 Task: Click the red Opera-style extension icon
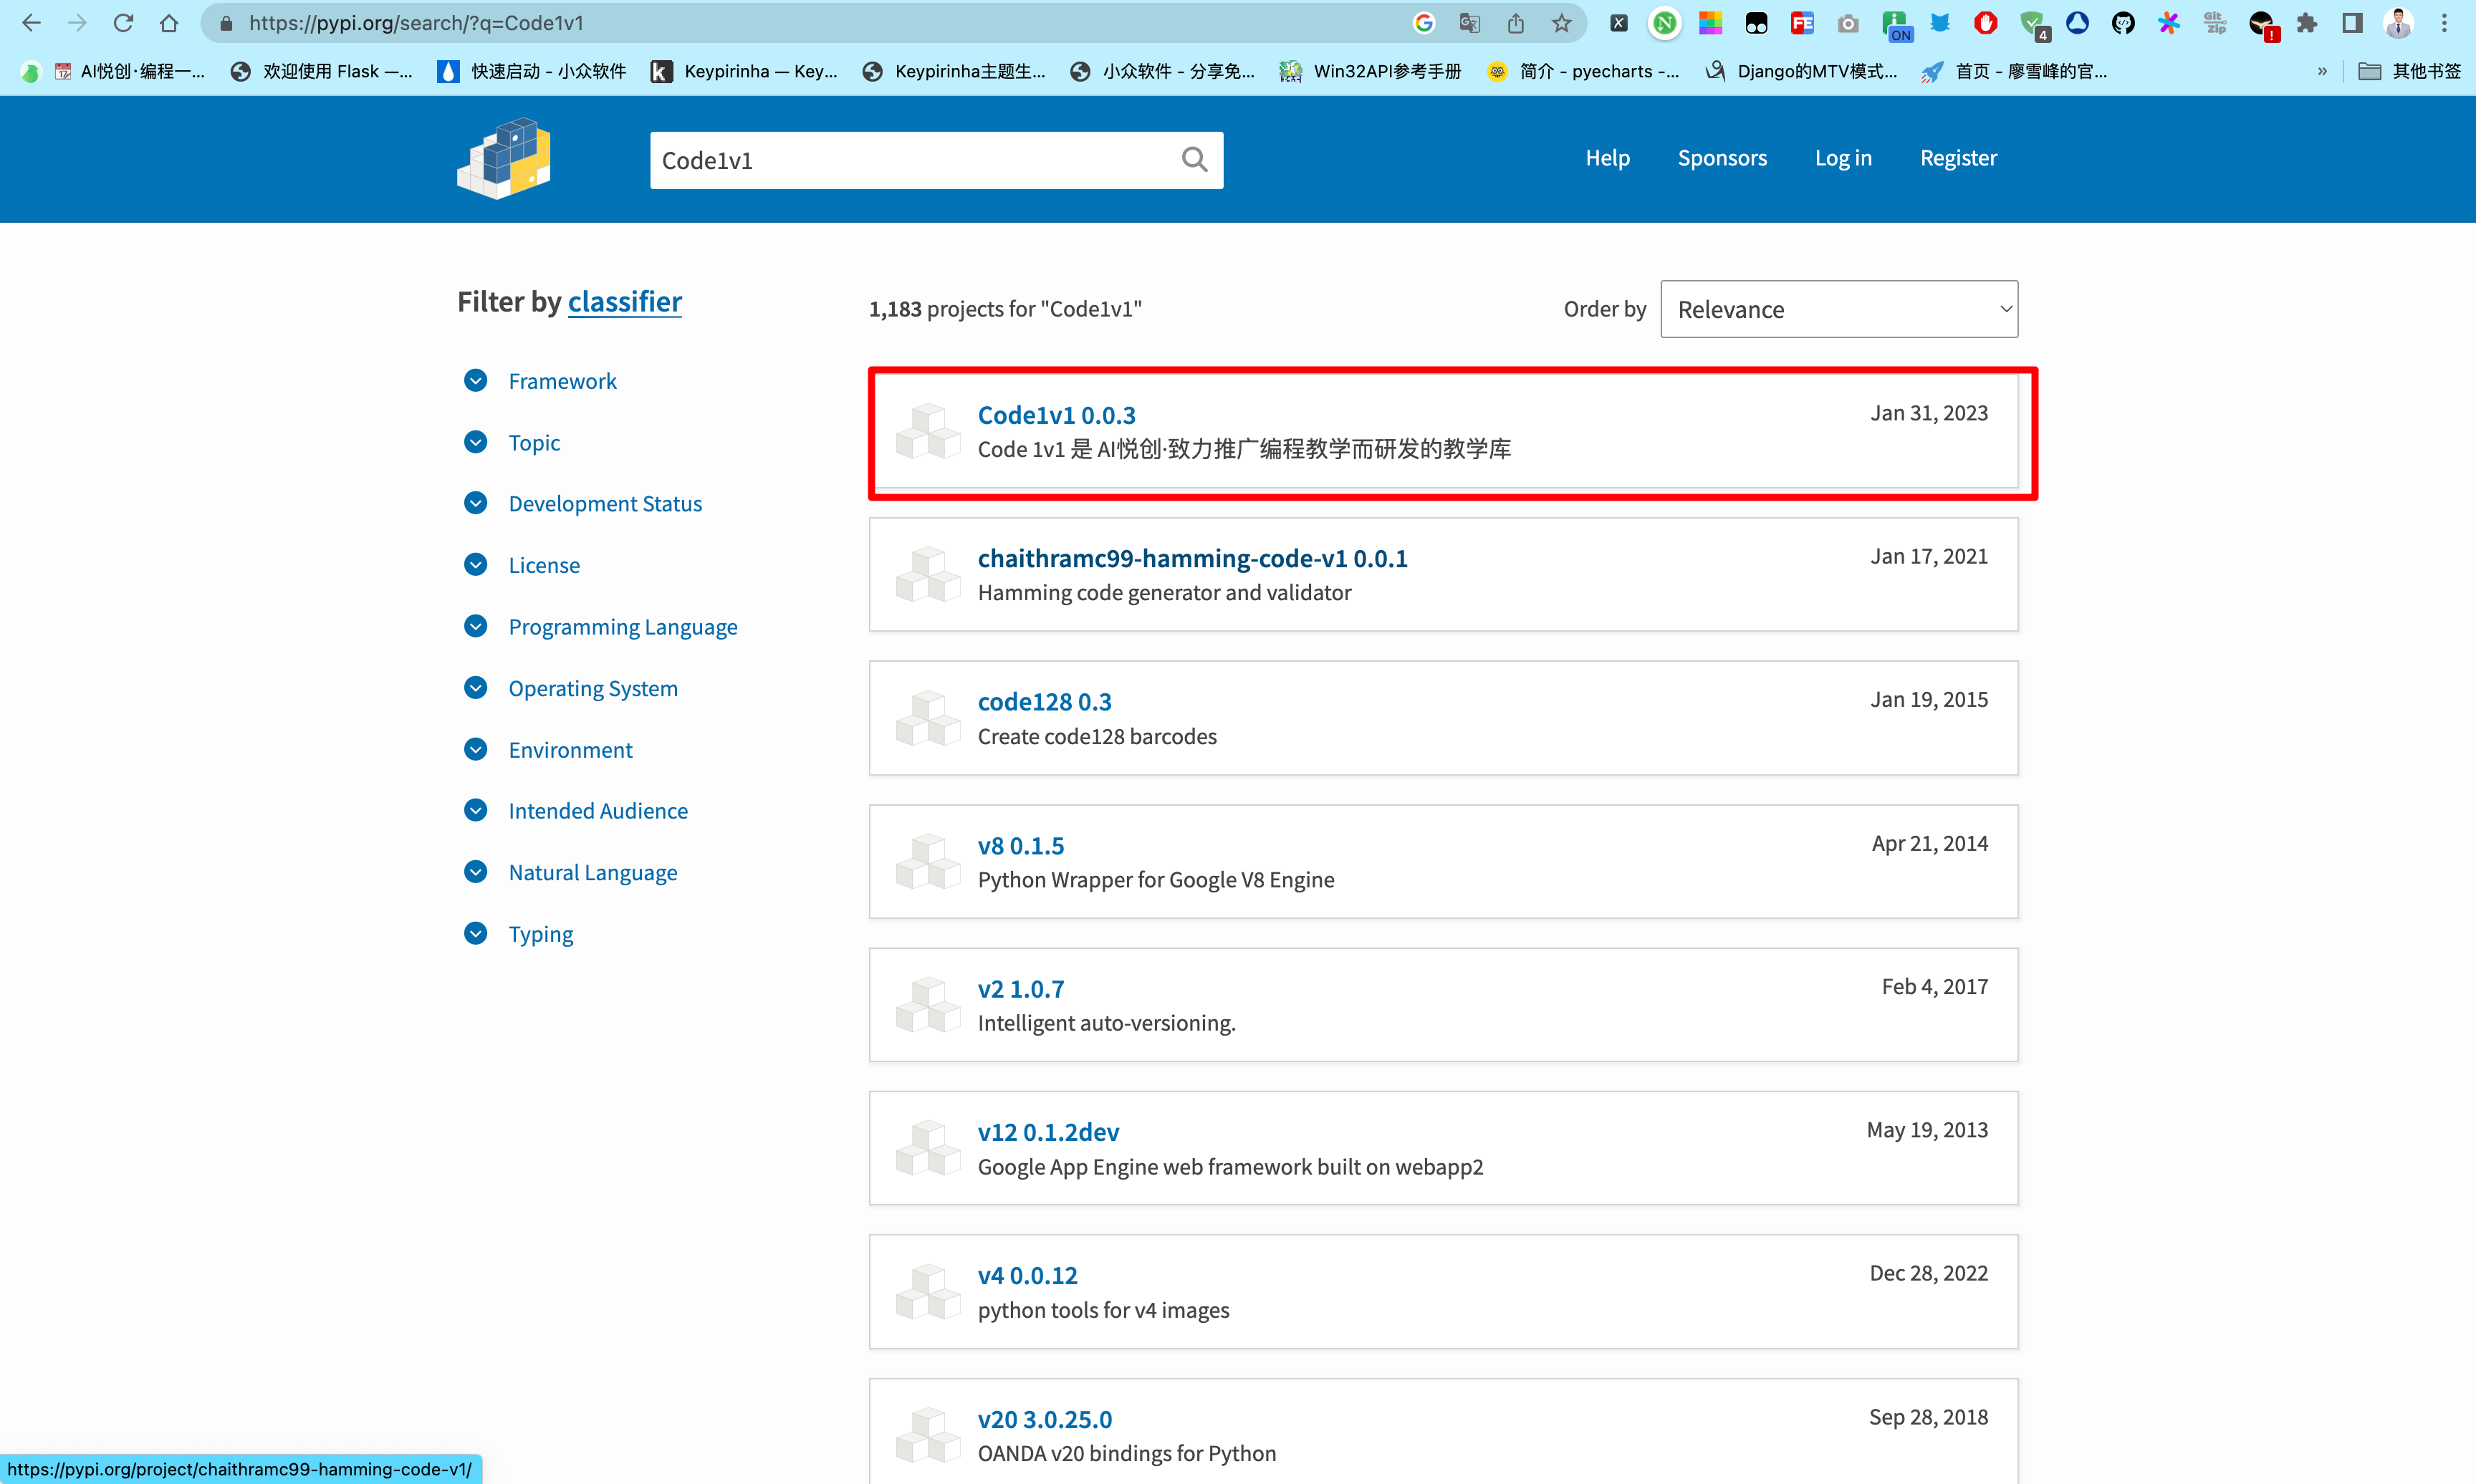[1986, 23]
